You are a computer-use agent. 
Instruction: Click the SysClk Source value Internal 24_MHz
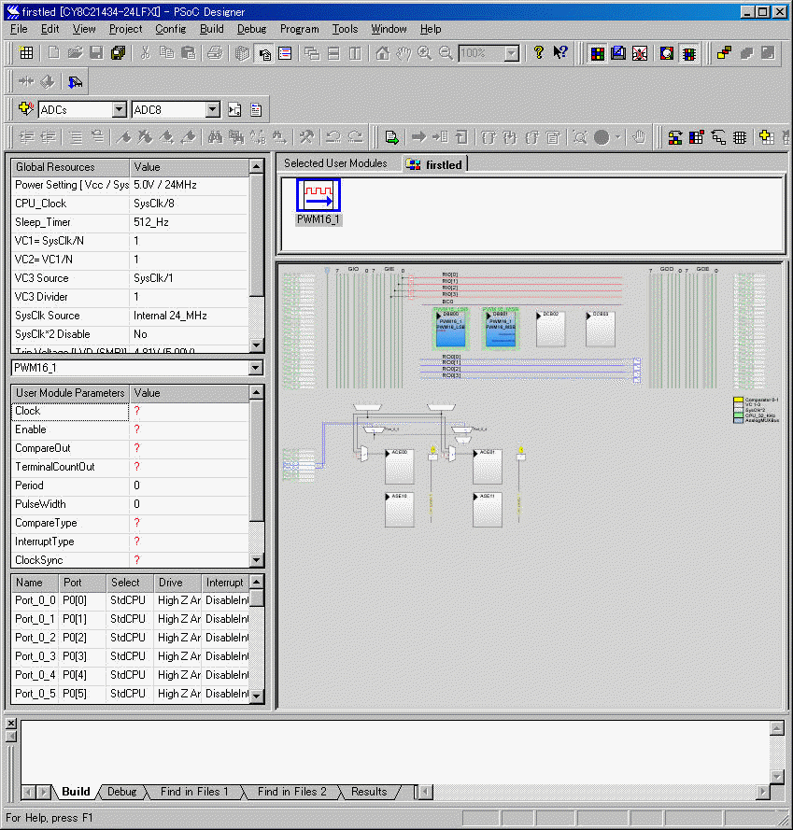tap(189, 316)
